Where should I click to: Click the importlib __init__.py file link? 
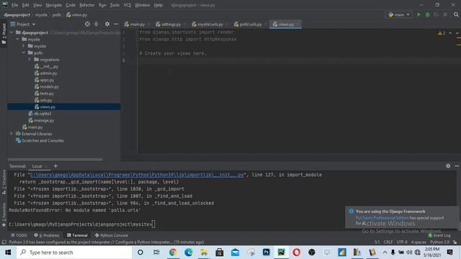point(137,175)
